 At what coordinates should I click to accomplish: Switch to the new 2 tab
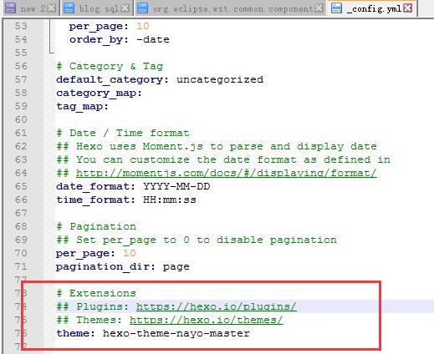coord(30,8)
